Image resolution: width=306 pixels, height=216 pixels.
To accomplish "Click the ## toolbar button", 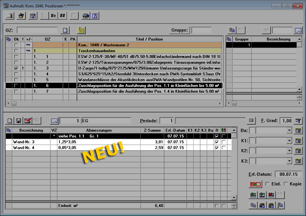I will pos(63,15).
